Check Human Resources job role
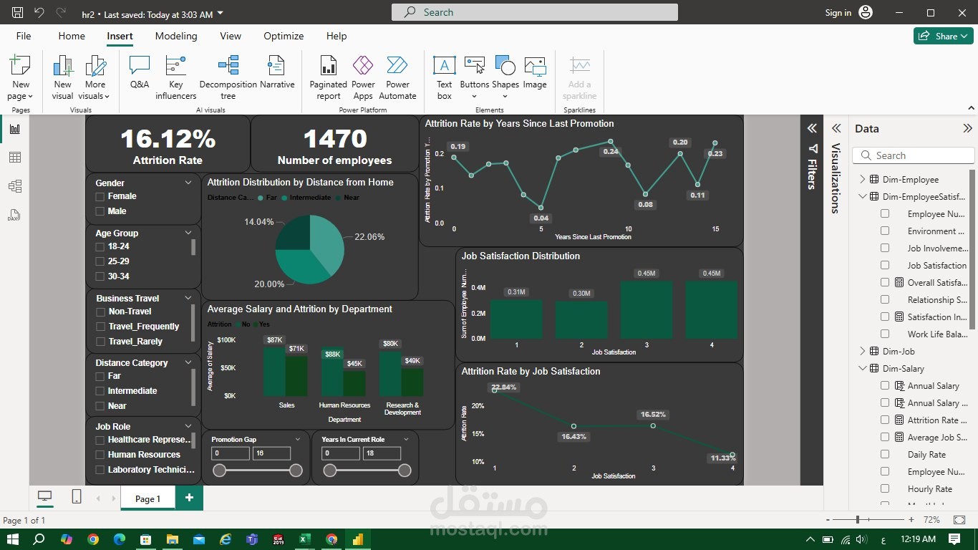The height and width of the screenshot is (550, 978). coord(100,455)
